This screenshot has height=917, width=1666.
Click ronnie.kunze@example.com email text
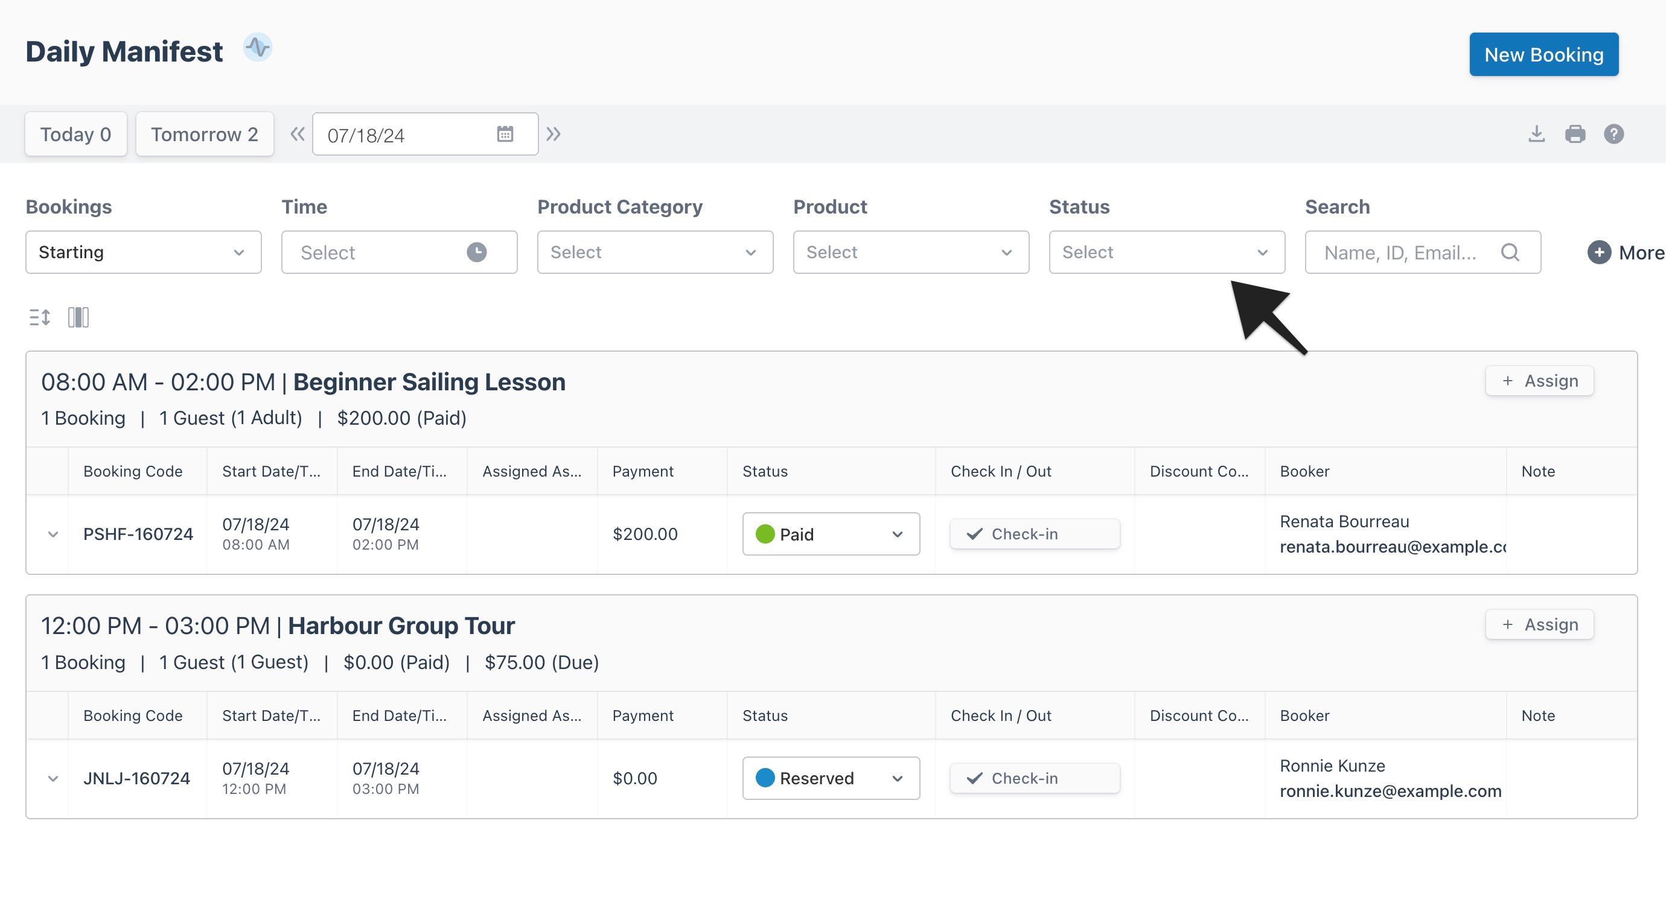1391,791
